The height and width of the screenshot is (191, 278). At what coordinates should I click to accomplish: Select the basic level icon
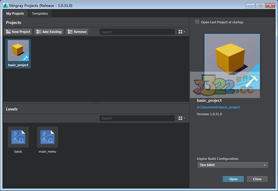[x=18, y=137]
